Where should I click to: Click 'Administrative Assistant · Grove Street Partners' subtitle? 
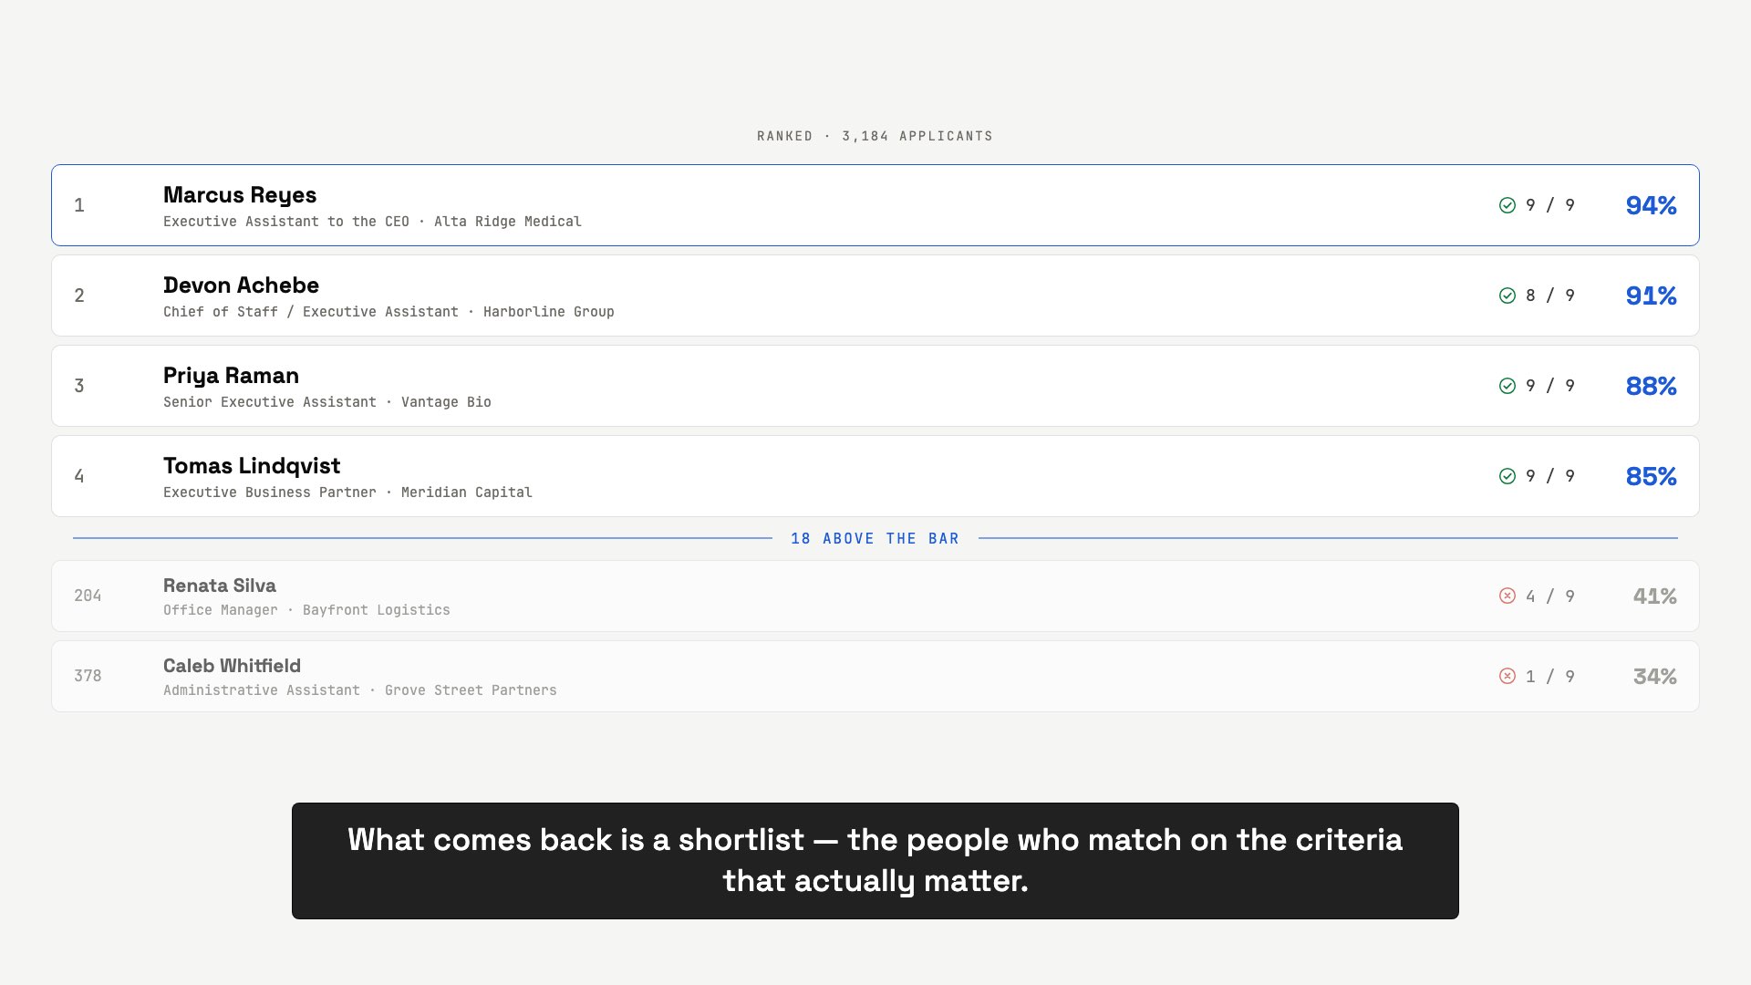pyautogui.click(x=360, y=690)
